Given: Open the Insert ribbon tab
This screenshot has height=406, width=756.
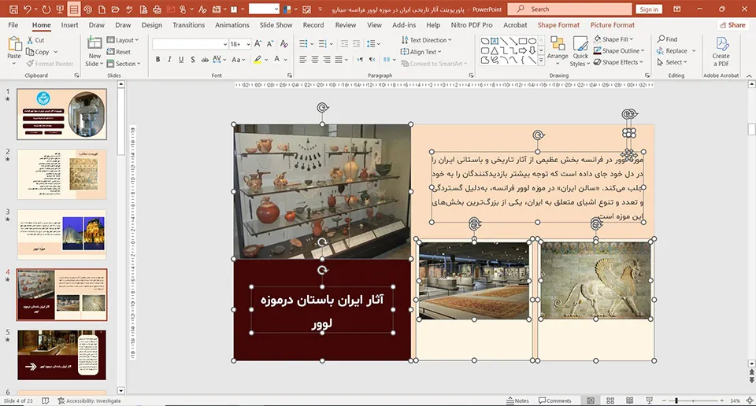Looking at the screenshot, I should [69, 24].
